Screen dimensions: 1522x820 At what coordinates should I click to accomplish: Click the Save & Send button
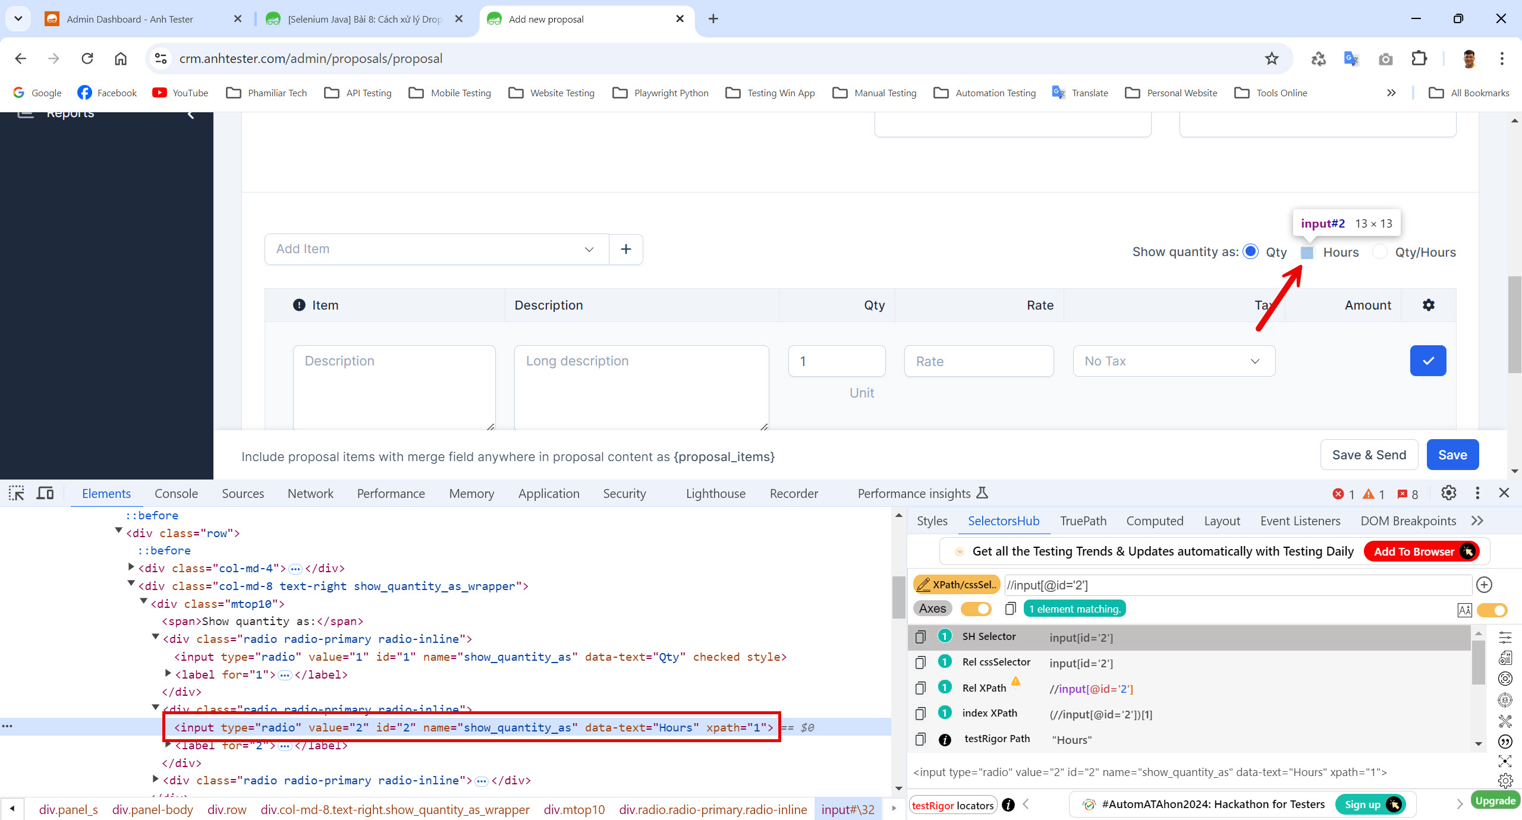coord(1369,455)
